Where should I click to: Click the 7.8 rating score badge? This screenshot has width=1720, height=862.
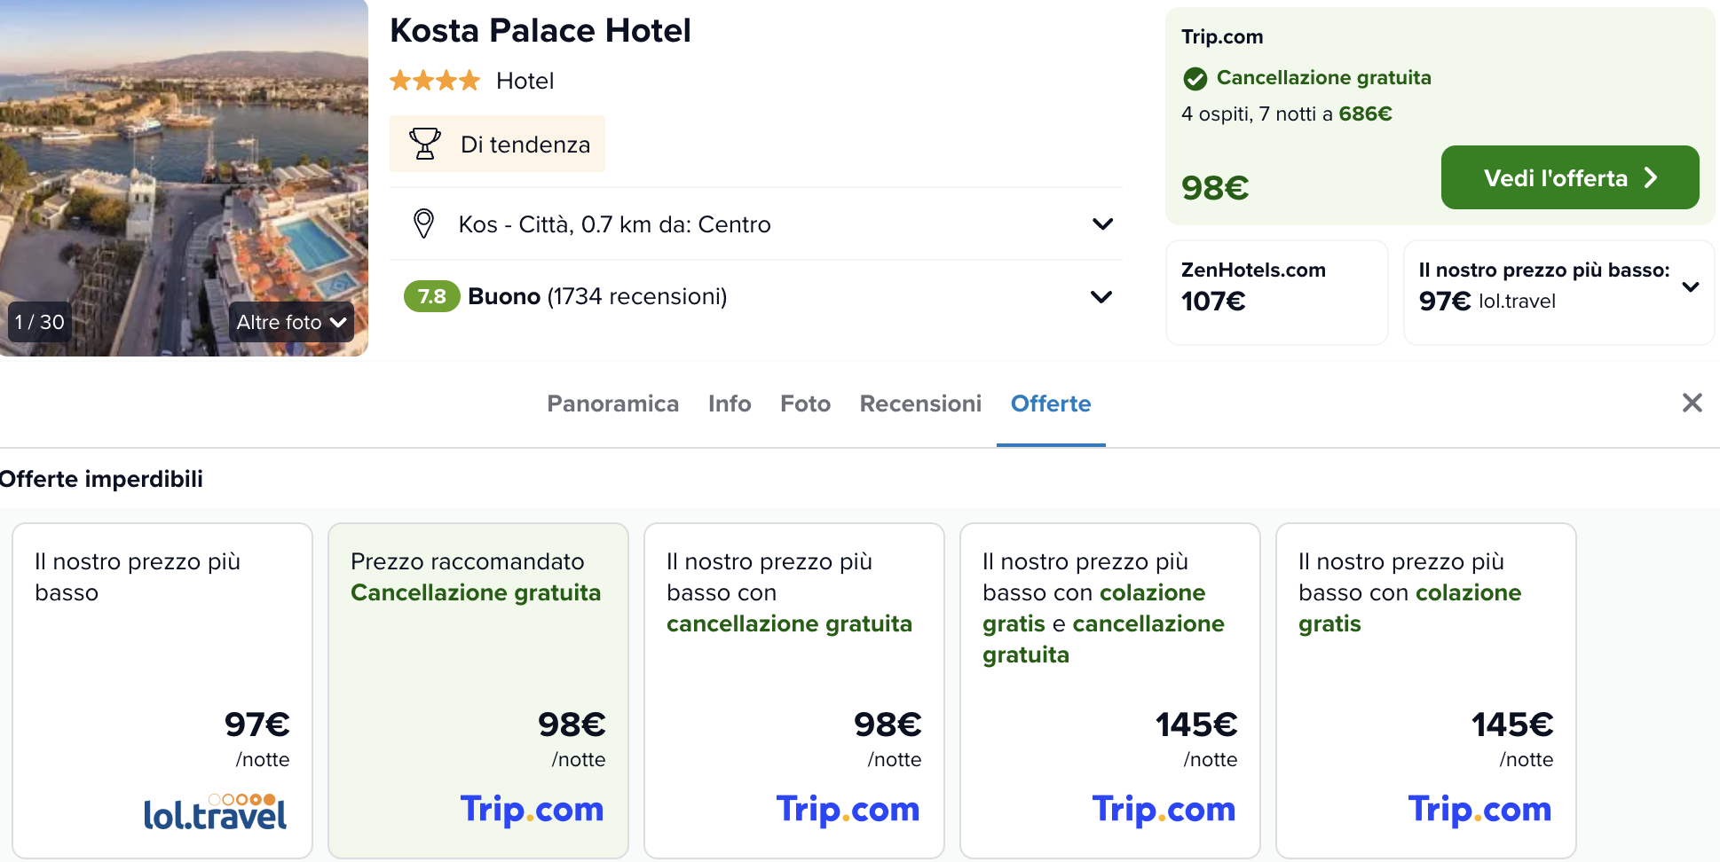point(431,296)
